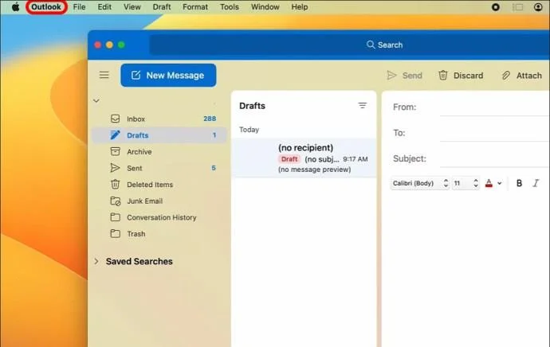Open the Format menu
The width and height of the screenshot is (550, 347).
click(x=195, y=7)
